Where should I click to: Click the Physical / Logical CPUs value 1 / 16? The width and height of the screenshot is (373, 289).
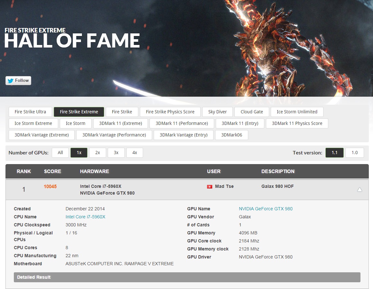point(71,233)
